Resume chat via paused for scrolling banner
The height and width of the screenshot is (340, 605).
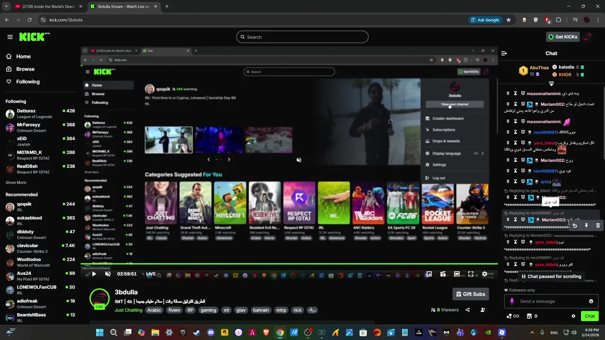[x=551, y=277]
